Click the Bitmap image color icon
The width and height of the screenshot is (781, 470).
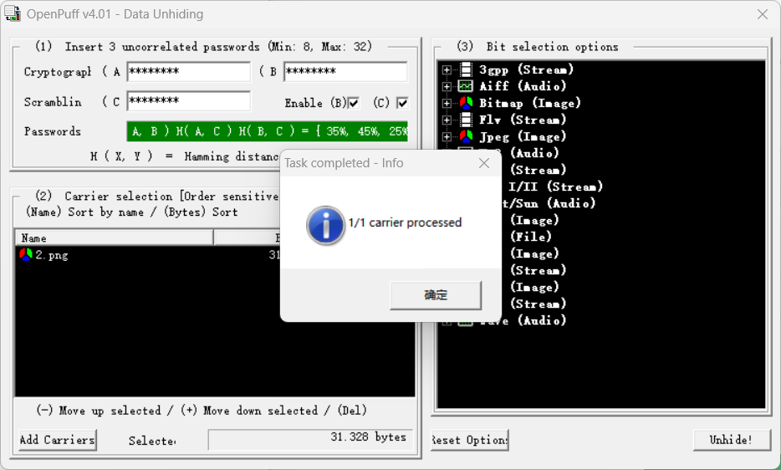click(466, 103)
